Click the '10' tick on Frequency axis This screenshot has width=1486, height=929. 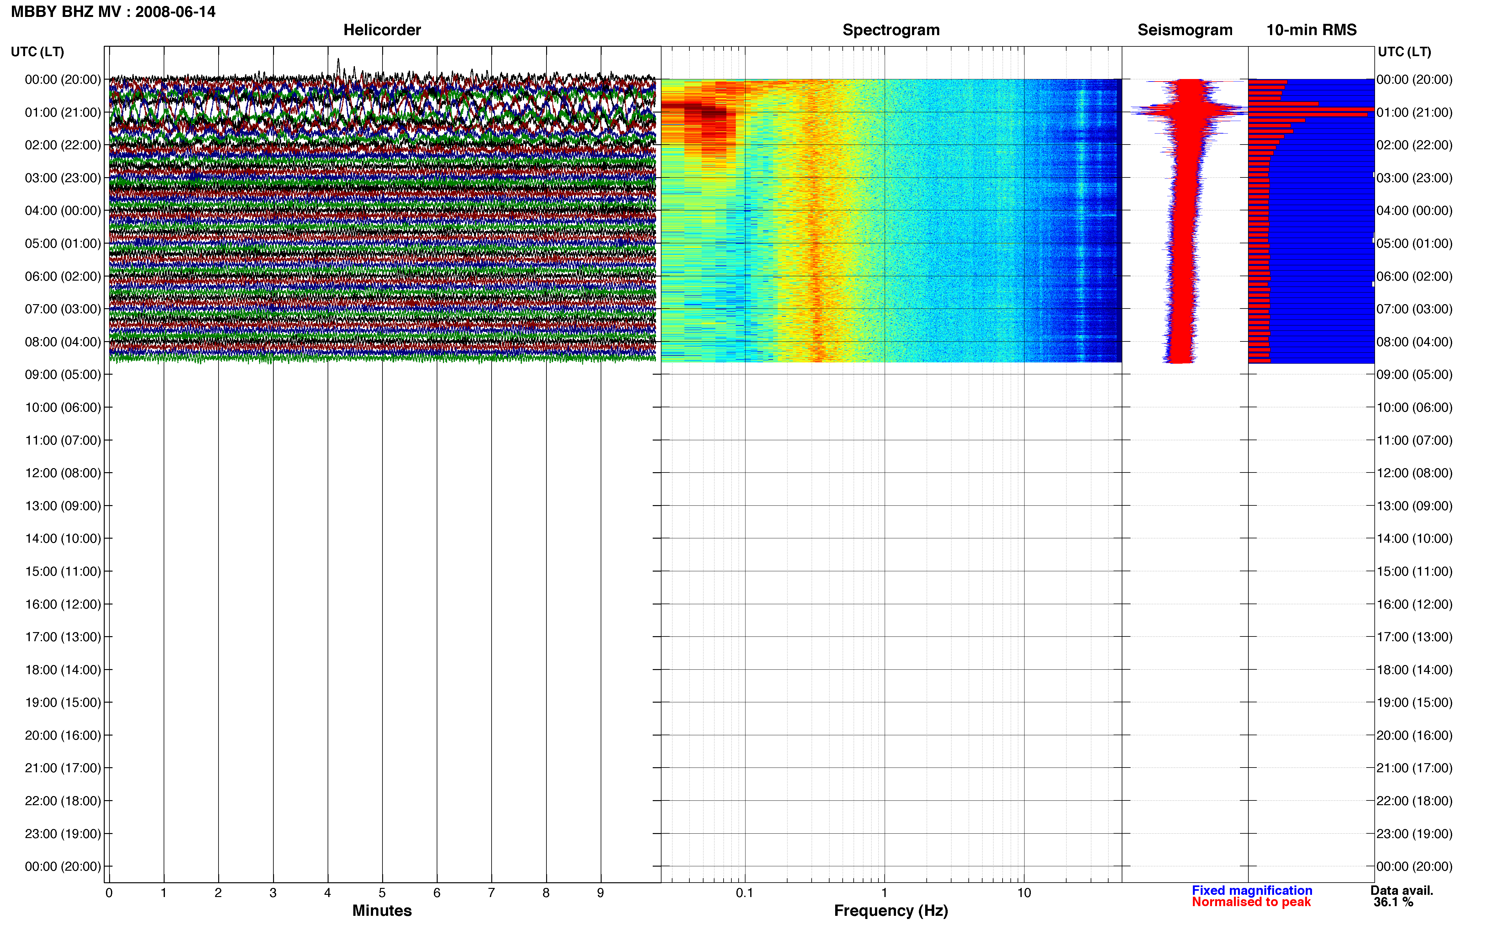click(1024, 893)
